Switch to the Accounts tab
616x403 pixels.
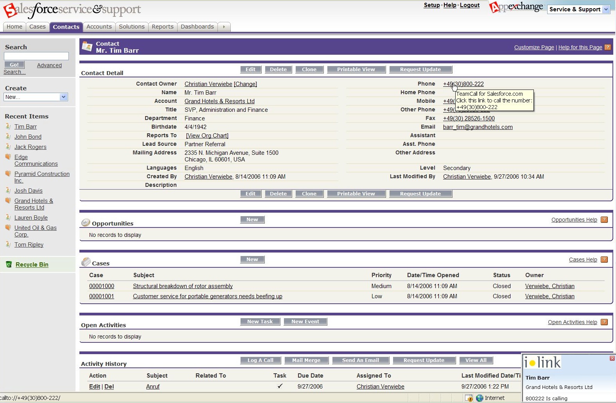[x=99, y=27]
